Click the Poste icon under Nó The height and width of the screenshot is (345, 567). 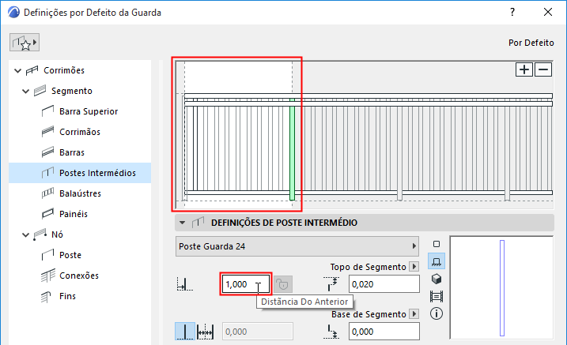point(47,255)
